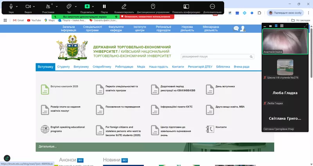313x166 pixels.
Task: Open Усі закладки bookmarks folder
Action: pos(300,20)
